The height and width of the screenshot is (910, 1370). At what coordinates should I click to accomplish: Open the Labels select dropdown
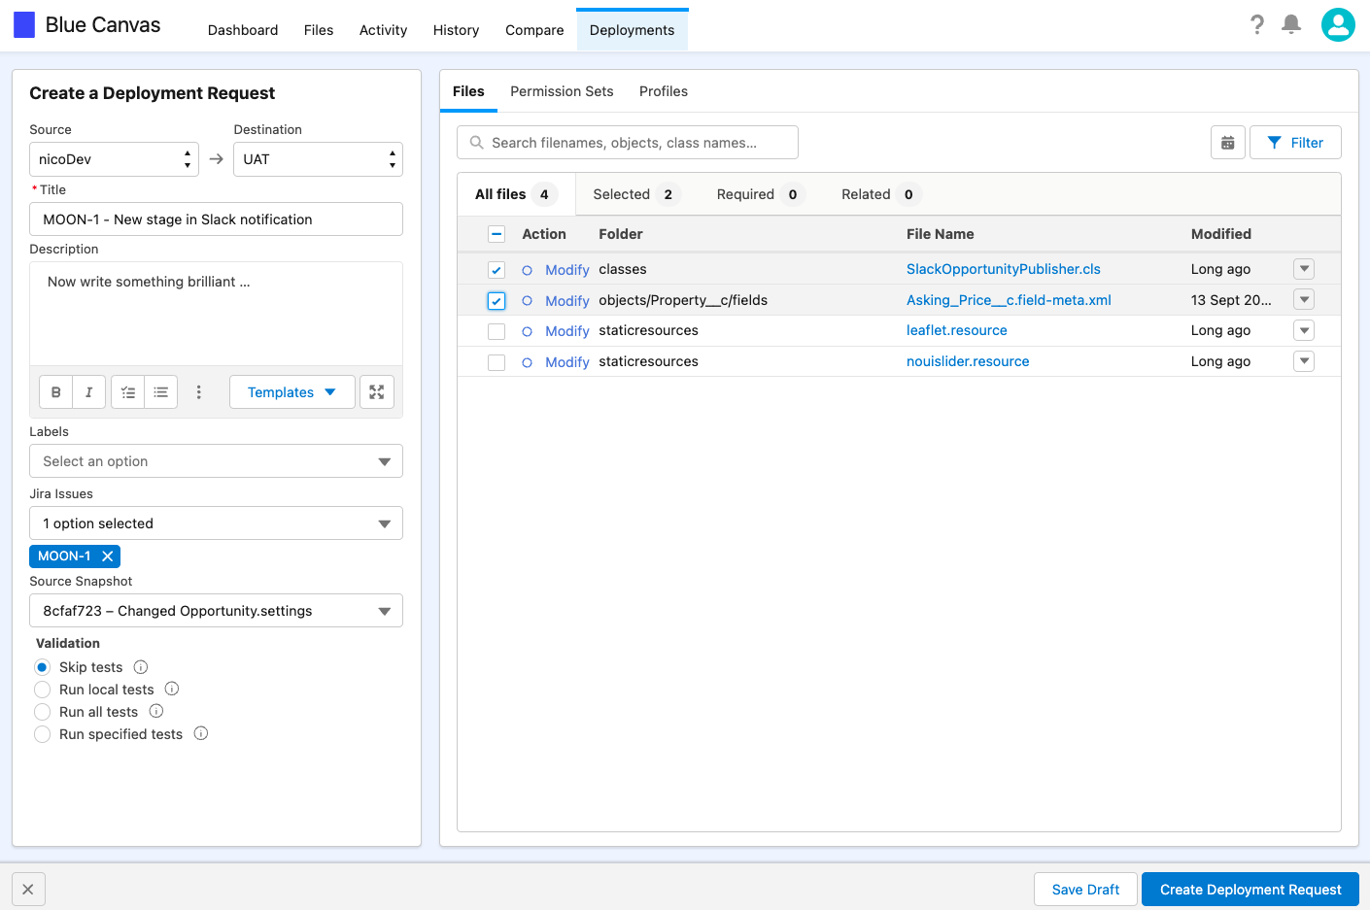click(216, 461)
